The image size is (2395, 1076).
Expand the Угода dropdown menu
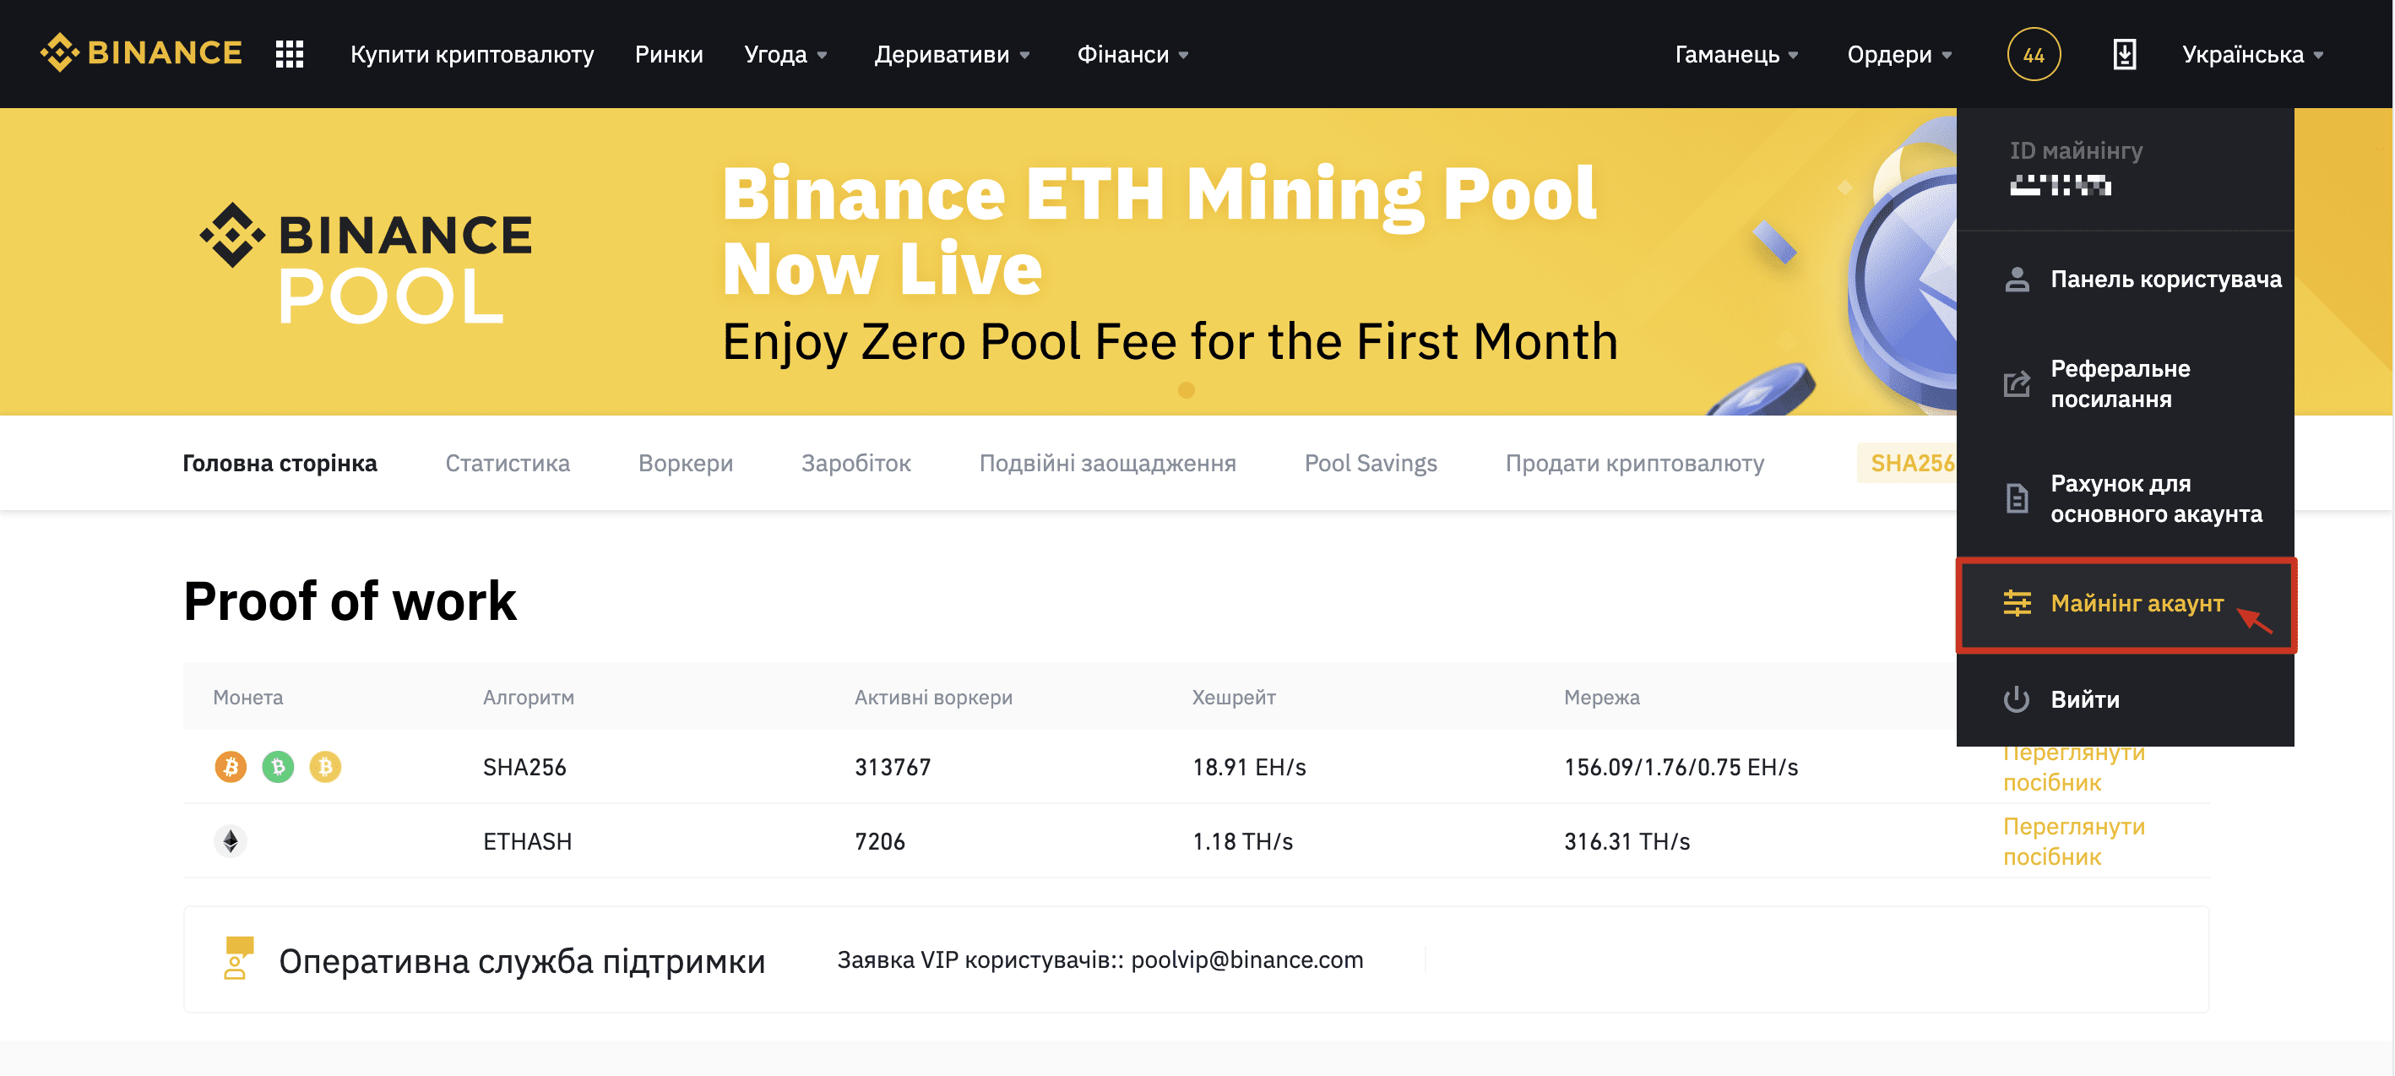tap(785, 55)
